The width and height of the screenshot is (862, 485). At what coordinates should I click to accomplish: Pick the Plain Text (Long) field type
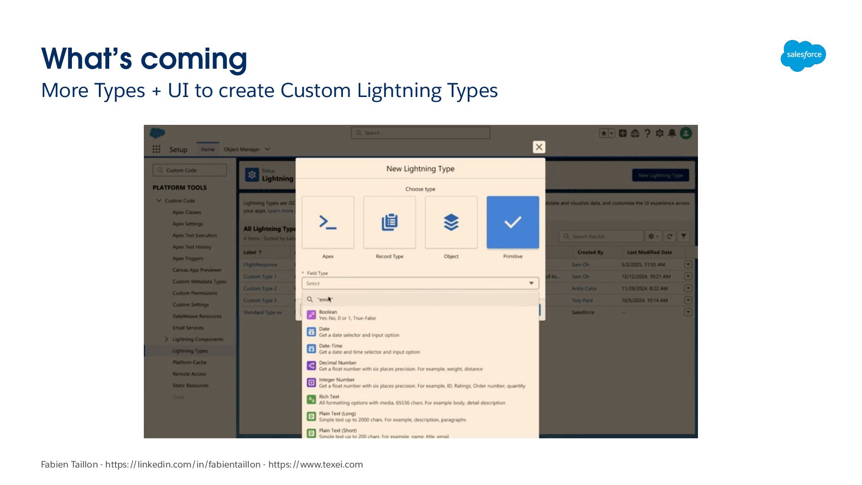420,417
